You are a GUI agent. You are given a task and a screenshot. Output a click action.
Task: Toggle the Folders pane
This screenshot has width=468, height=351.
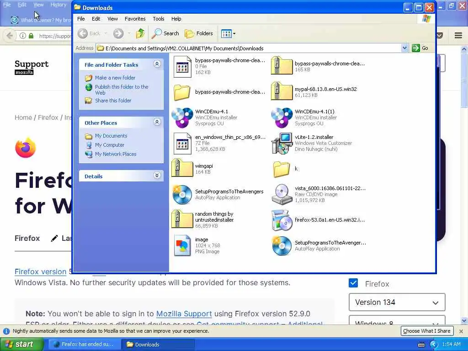click(x=199, y=33)
